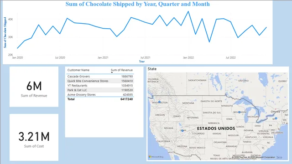Click the revenue value 1190530
292x164 pixels.
pos(127,90)
